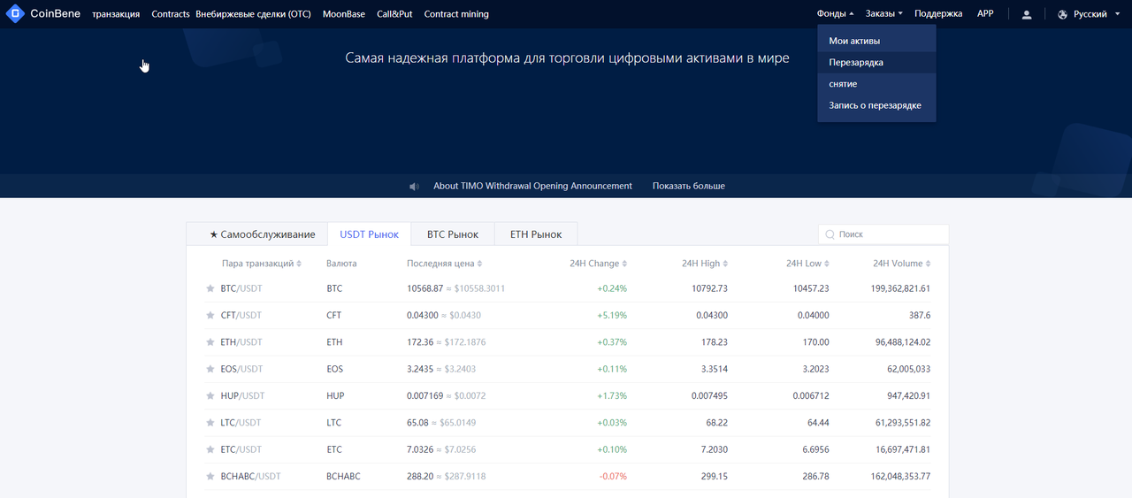The height and width of the screenshot is (498, 1132).
Task: Open the ETH/USDT trading pair
Action: [241, 342]
